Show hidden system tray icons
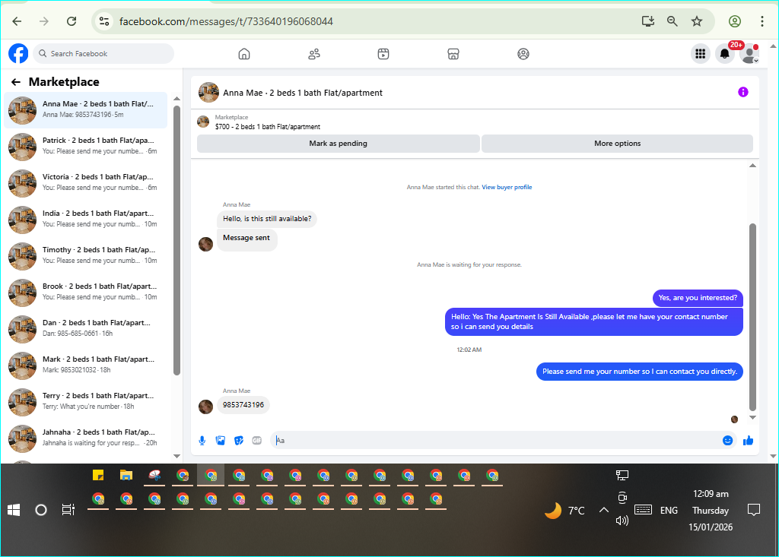 click(x=603, y=510)
